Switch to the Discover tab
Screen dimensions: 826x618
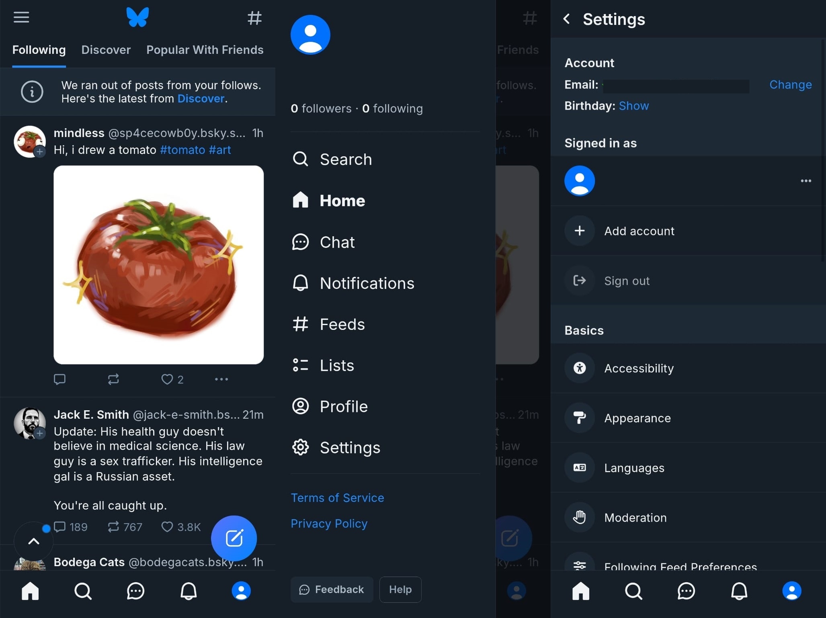tap(106, 50)
